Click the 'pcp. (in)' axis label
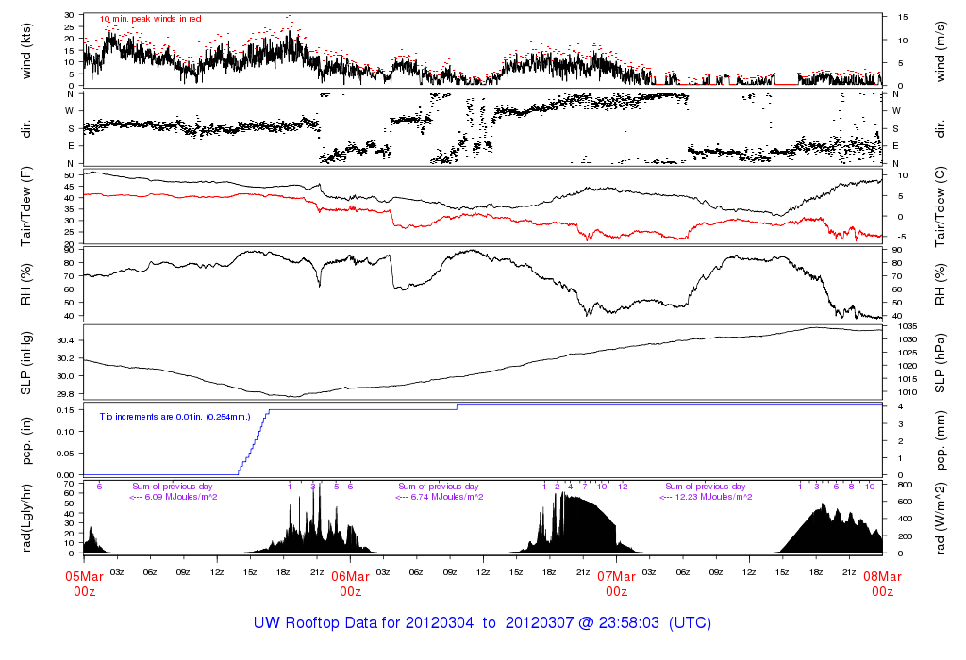This screenshot has height=660, width=966. 25,440
